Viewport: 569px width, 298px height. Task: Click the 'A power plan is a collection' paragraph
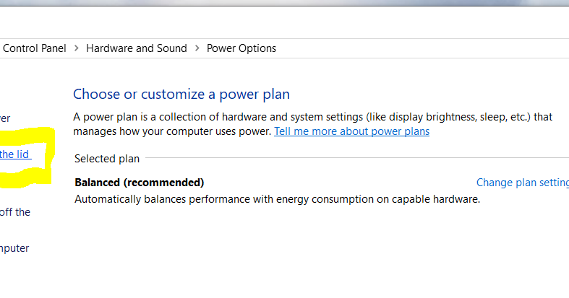[313, 124]
